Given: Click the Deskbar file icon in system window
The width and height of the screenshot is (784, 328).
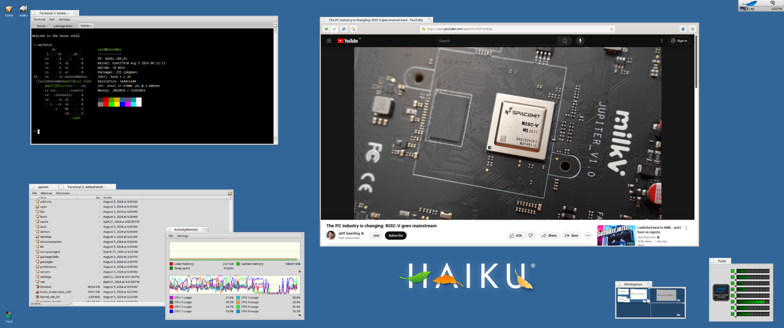Looking at the screenshot, I should point(37,287).
